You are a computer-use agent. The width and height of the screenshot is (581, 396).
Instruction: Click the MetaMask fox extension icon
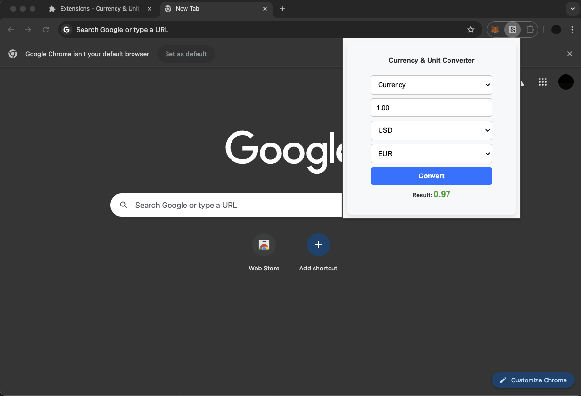click(495, 30)
